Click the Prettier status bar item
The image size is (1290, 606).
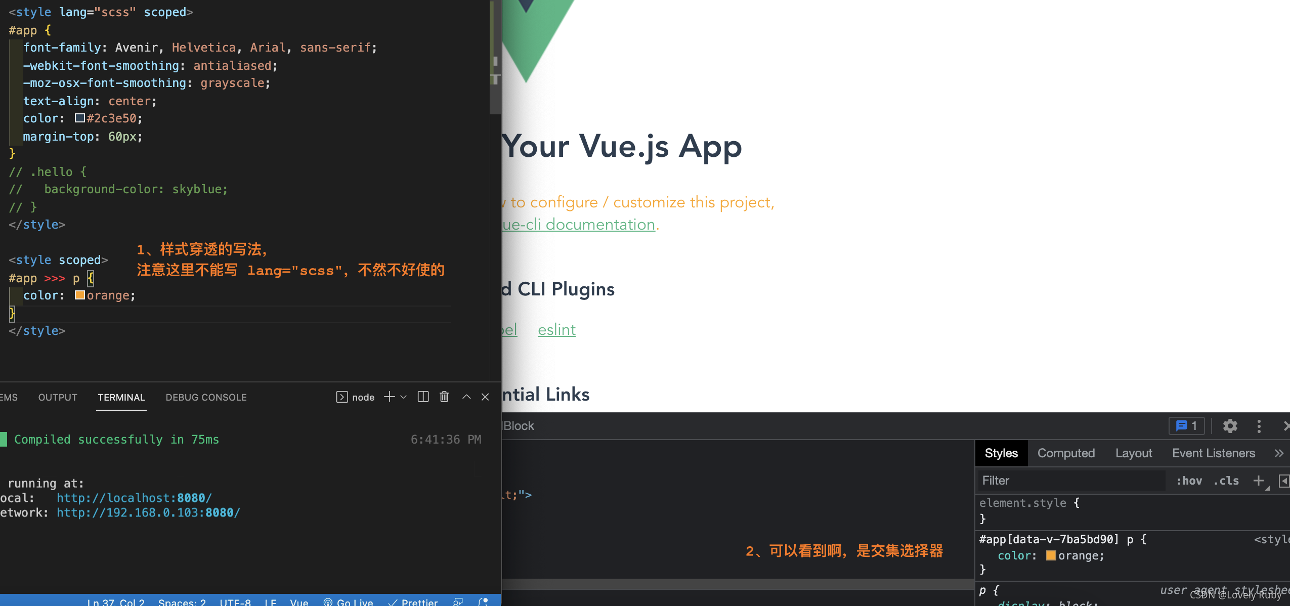413,602
